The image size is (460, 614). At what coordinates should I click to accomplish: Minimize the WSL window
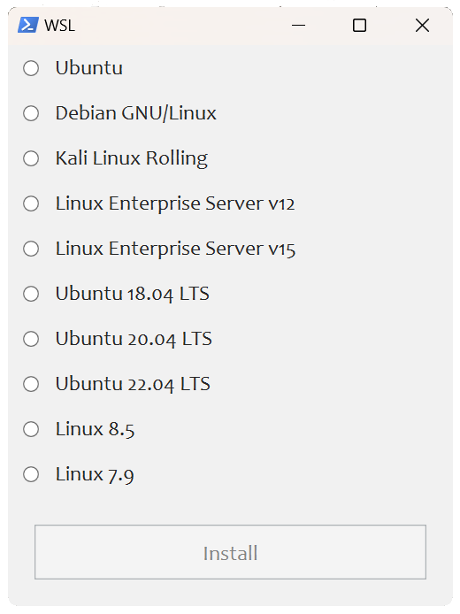coord(298,26)
